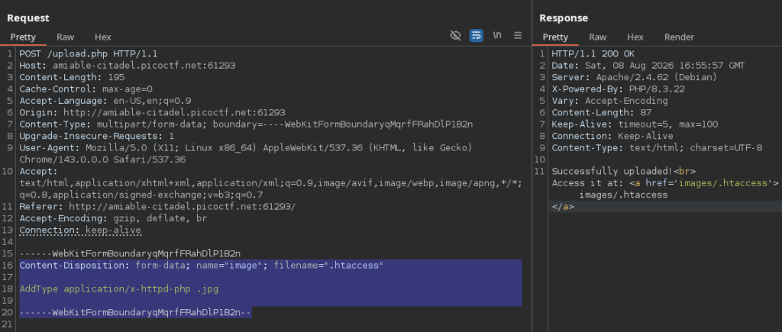Viewport: 782px width, 332px height.
Task: Click the HTTP/1.1 200 OK status line
Action: pyautogui.click(x=593, y=54)
